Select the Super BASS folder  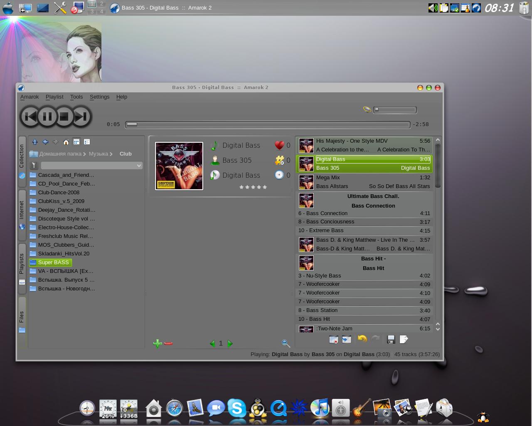(50, 263)
